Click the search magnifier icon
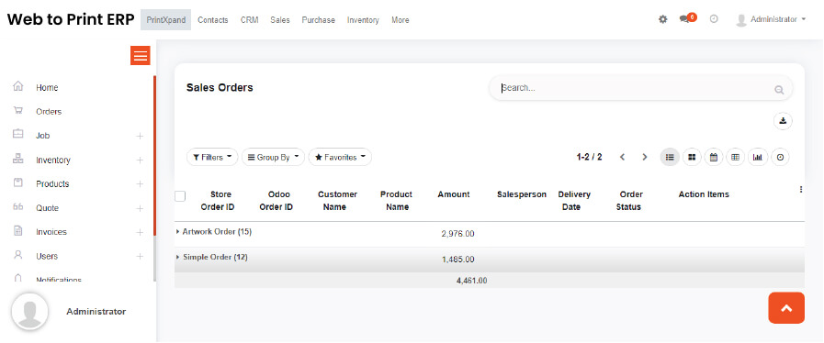The width and height of the screenshot is (824, 343). [779, 90]
